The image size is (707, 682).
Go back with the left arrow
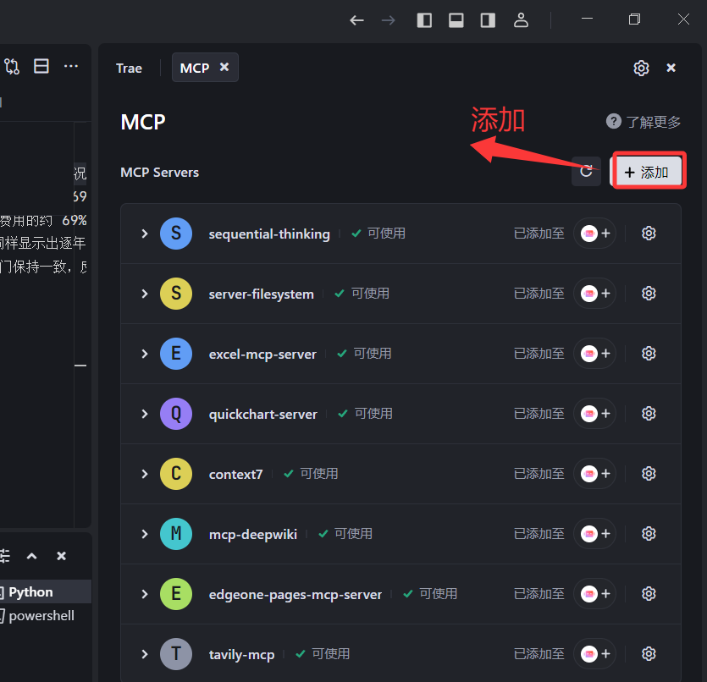point(356,20)
